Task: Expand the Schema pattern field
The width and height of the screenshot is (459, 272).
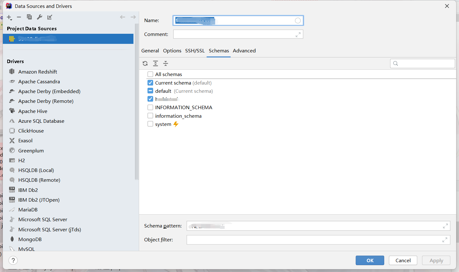Action: coord(445,226)
